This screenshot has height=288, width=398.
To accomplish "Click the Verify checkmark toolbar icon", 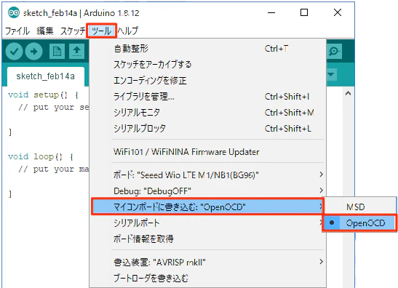I will (x=15, y=52).
